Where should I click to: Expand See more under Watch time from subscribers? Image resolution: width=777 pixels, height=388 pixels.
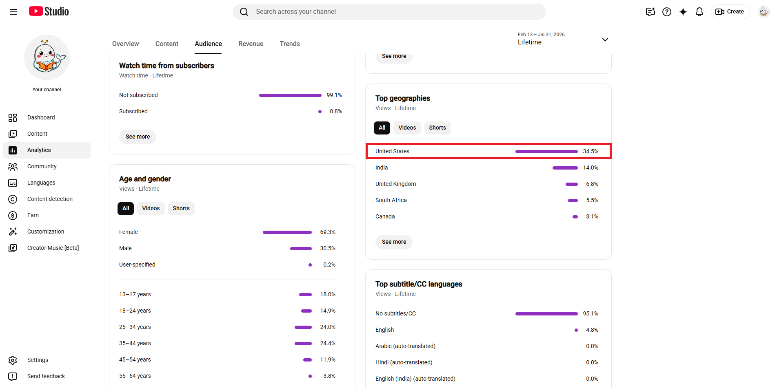coord(138,137)
